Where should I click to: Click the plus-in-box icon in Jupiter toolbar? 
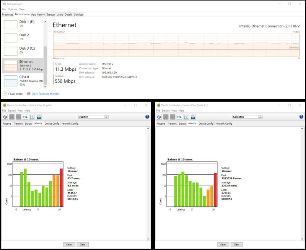(32, 117)
